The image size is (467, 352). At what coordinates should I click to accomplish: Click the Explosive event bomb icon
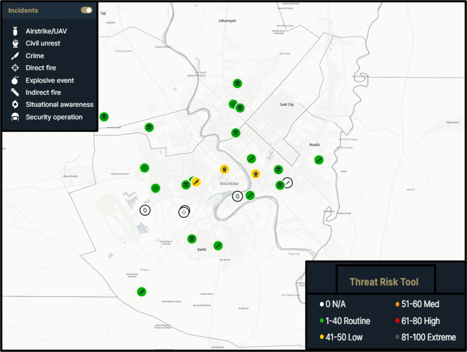[x=16, y=80]
